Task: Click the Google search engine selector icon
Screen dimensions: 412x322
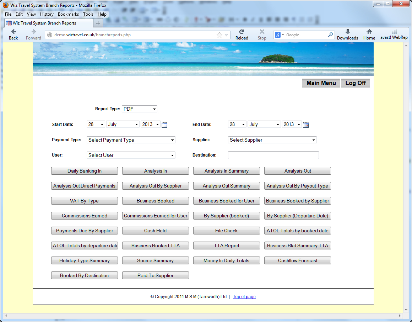Action: click(277, 35)
